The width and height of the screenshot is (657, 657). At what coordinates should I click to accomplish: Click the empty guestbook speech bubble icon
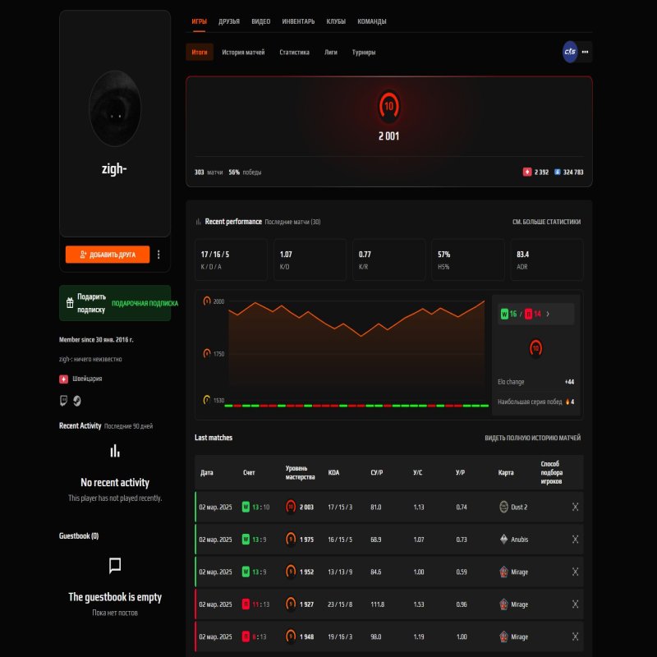coord(114,565)
